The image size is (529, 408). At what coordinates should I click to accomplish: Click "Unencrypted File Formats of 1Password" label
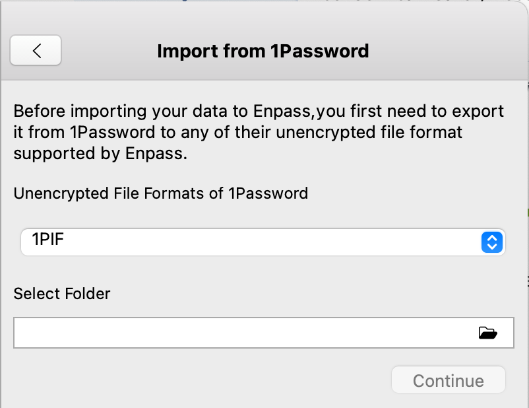pos(160,193)
